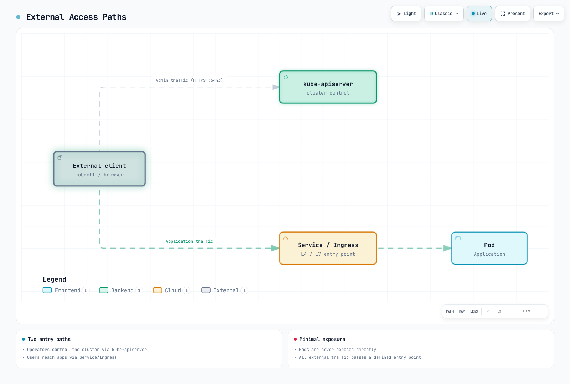
Task: Expand the Export dropdown menu
Action: (x=549, y=14)
